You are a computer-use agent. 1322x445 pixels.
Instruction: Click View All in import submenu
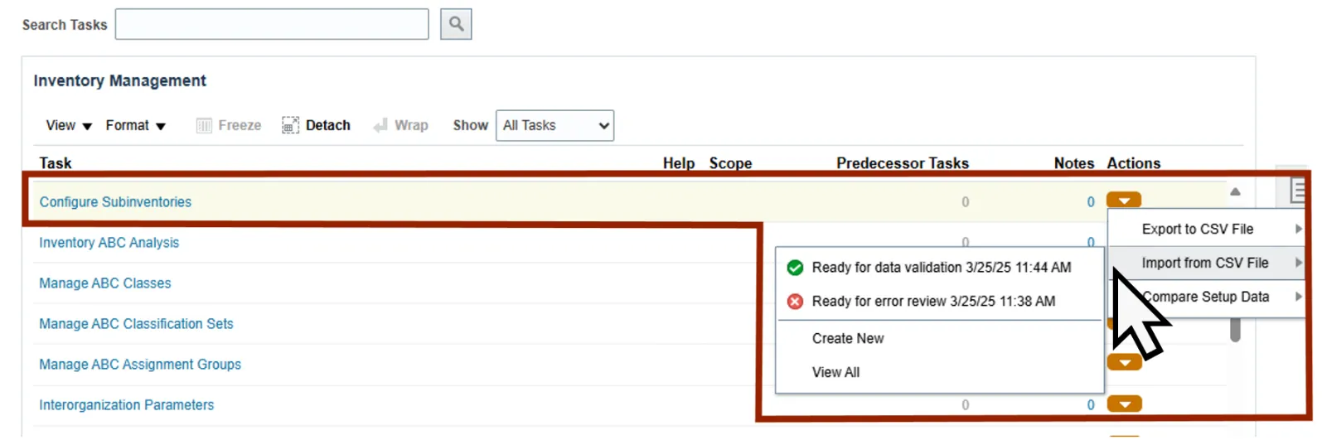pos(835,372)
